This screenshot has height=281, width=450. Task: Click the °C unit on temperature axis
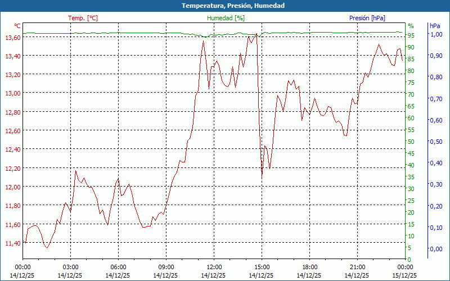pos(17,26)
